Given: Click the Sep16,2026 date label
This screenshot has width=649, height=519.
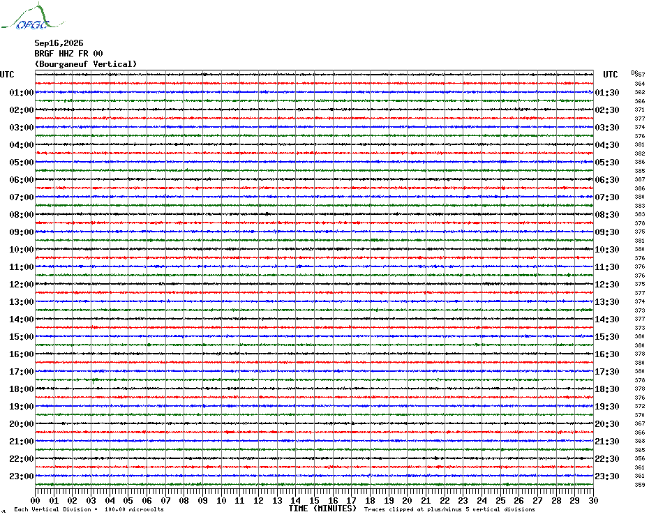Looking at the screenshot, I should tap(59, 43).
